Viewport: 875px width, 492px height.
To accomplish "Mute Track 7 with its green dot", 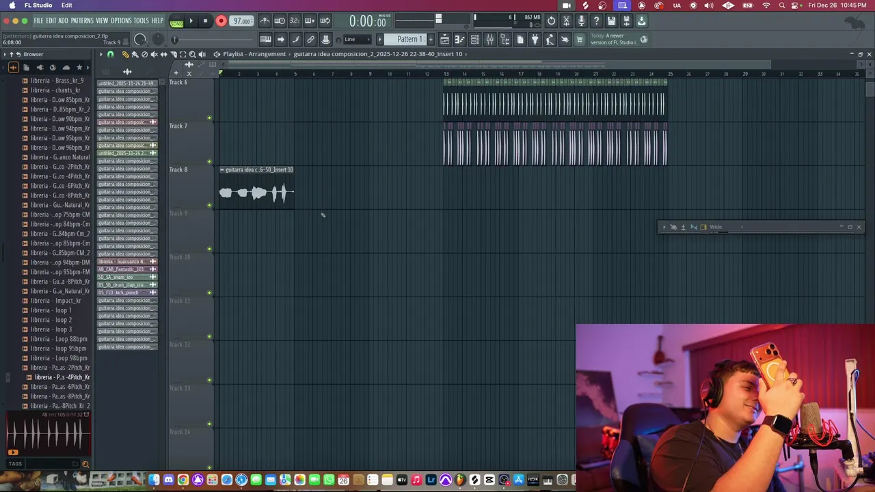I will click(x=209, y=161).
